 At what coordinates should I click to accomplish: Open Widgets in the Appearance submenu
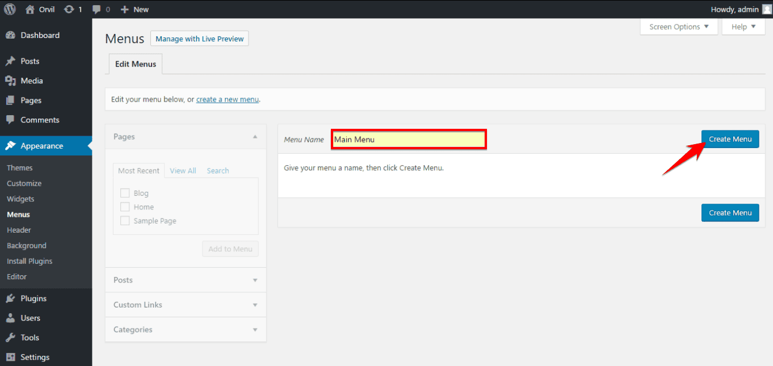[20, 199]
